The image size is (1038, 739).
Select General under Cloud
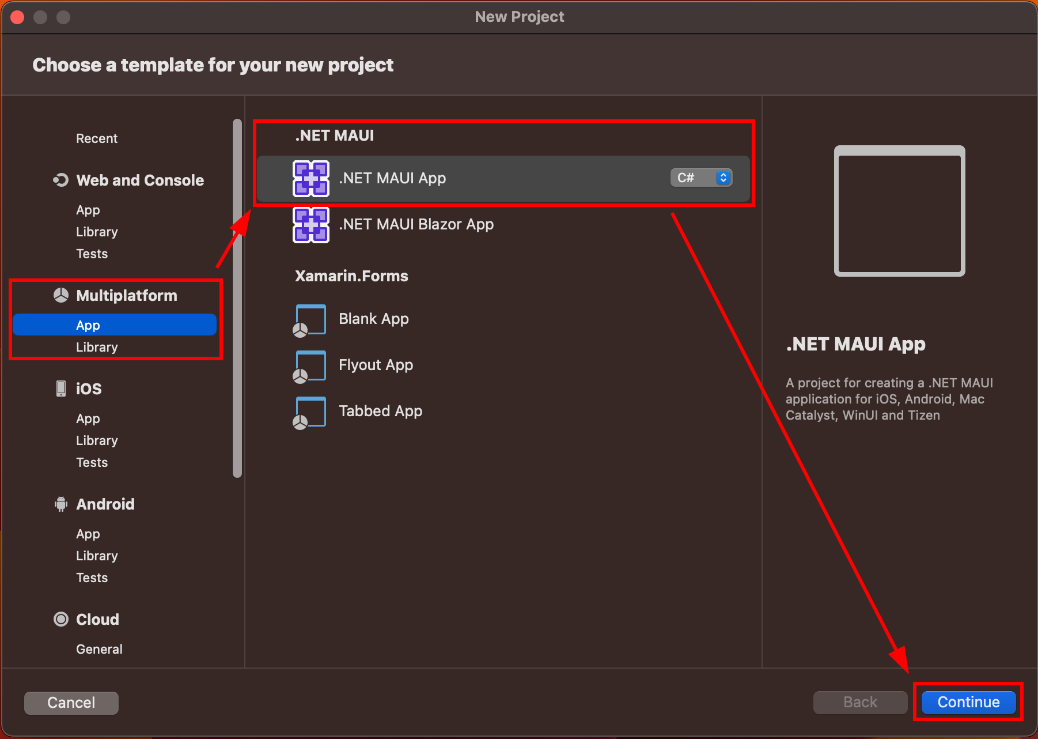pyautogui.click(x=99, y=649)
